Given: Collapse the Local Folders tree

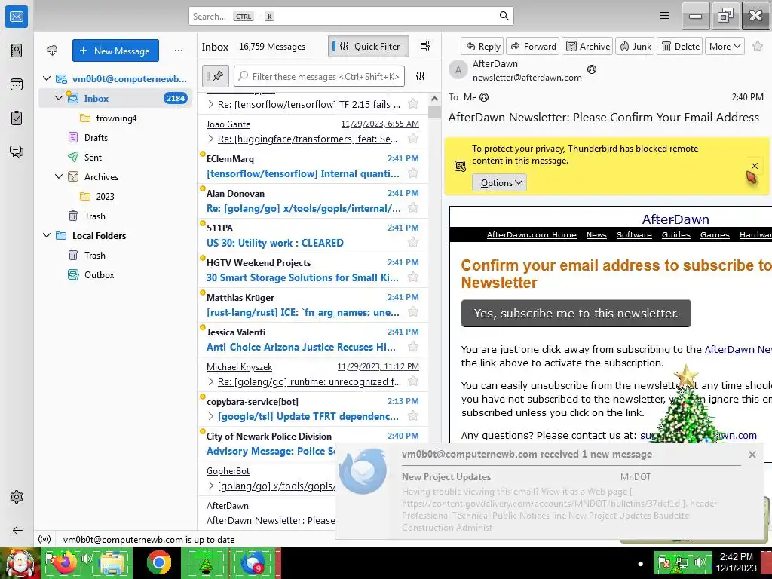Looking at the screenshot, I should (x=47, y=235).
